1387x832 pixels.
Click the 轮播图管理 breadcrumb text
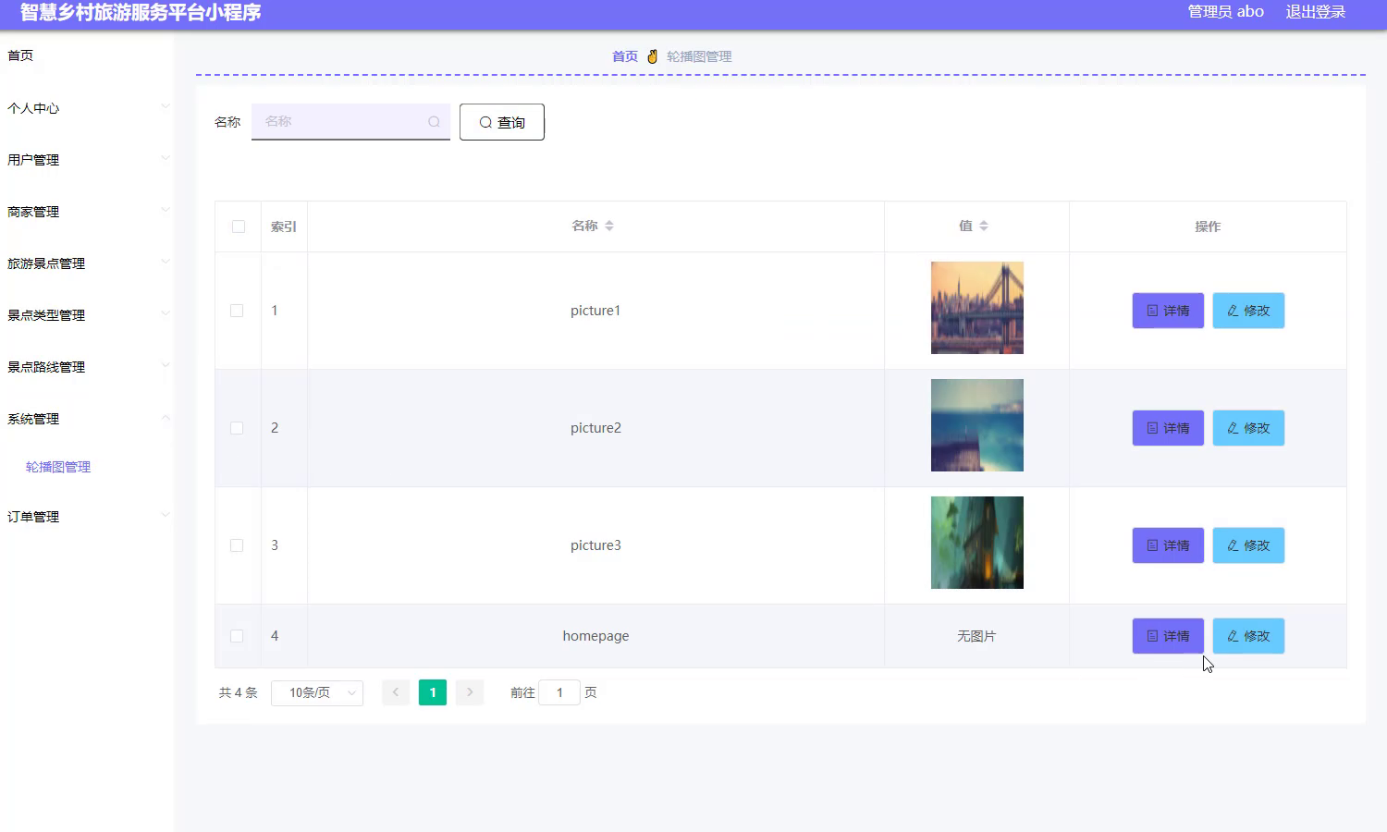[699, 56]
